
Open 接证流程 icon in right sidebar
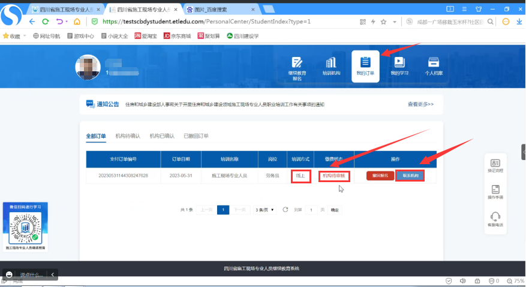(x=495, y=166)
